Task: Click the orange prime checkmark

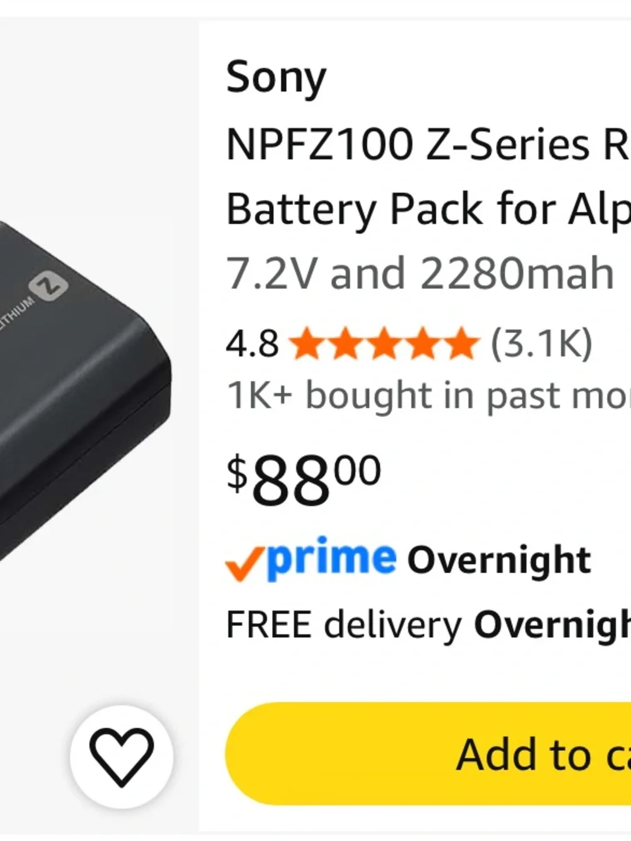Action: pyautogui.click(x=245, y=563)
